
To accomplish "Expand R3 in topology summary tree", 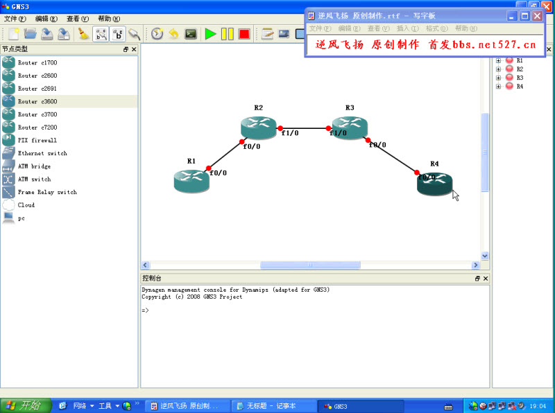I will [x=498, y=78].
